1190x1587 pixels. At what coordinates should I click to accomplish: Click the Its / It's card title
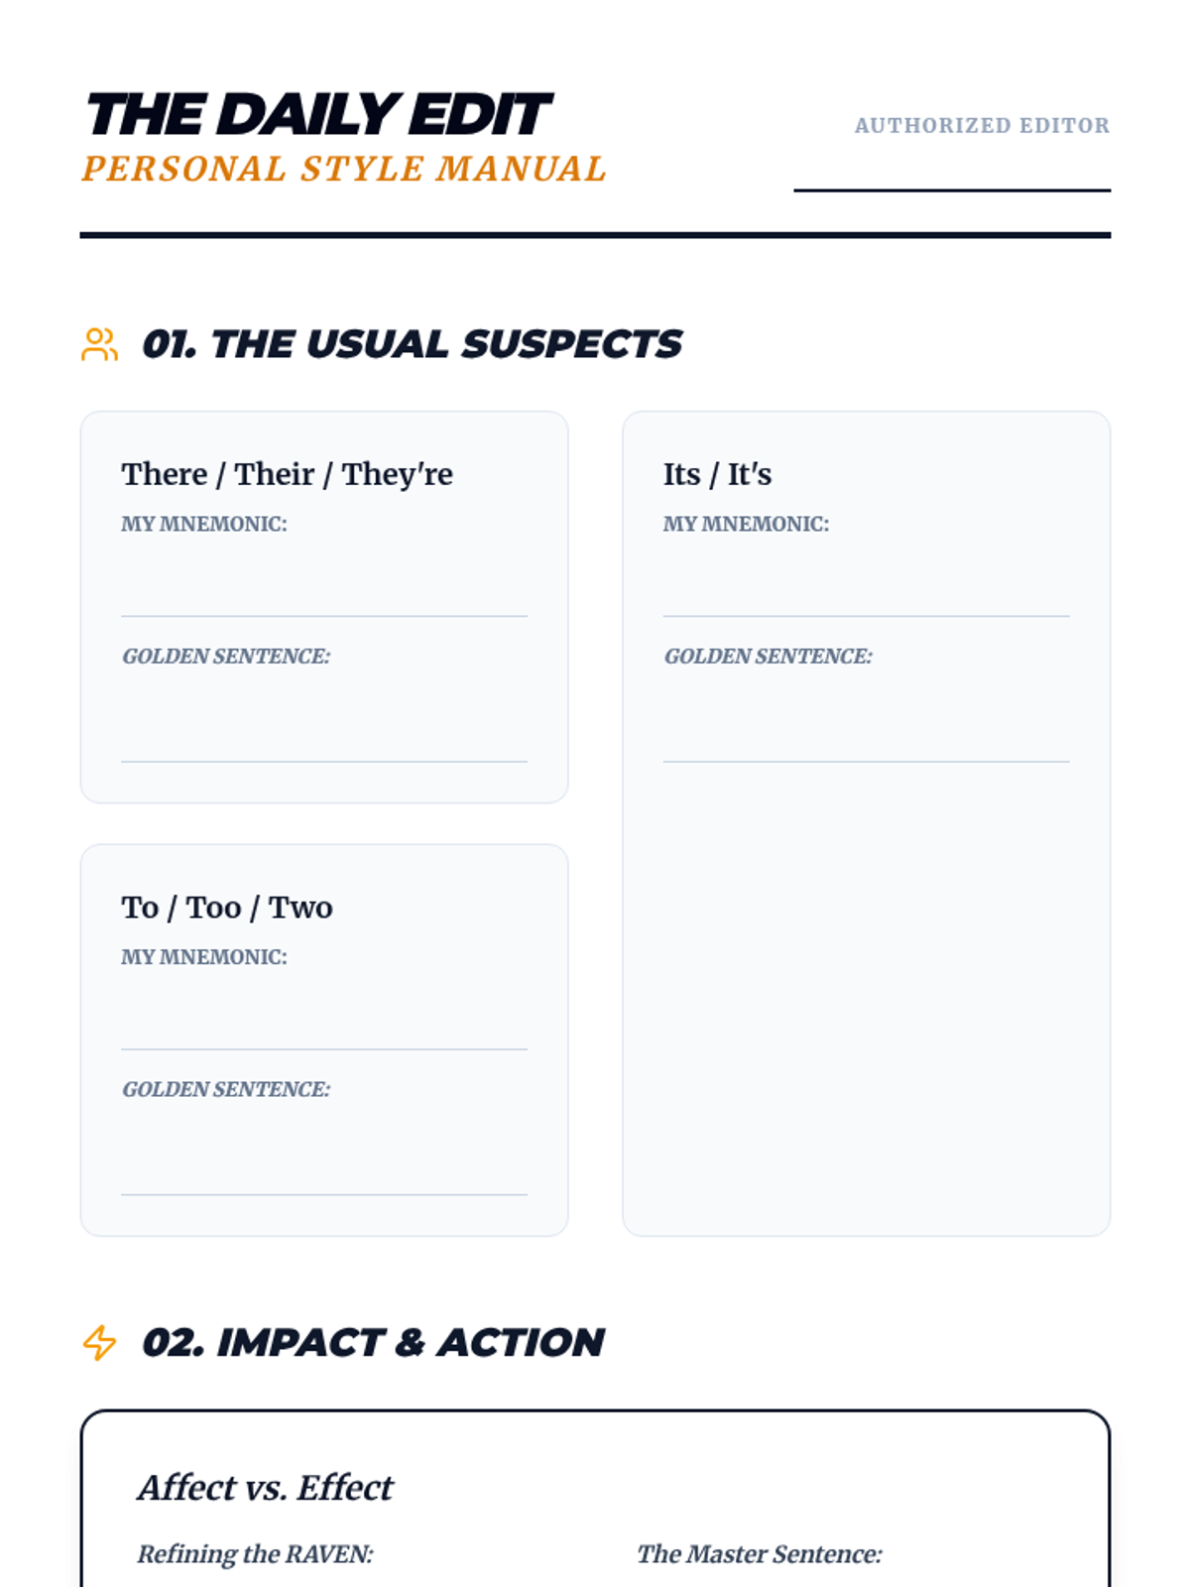(x=717, y=474)
